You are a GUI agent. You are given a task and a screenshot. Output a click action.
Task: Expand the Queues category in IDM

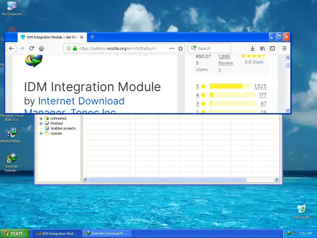pyautogui.click(x=41, y=133)
